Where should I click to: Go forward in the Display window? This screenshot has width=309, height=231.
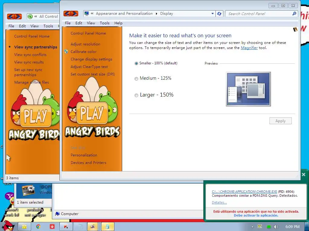[75, 14]
